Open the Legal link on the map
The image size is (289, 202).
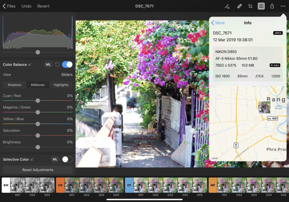pos(215,158)
